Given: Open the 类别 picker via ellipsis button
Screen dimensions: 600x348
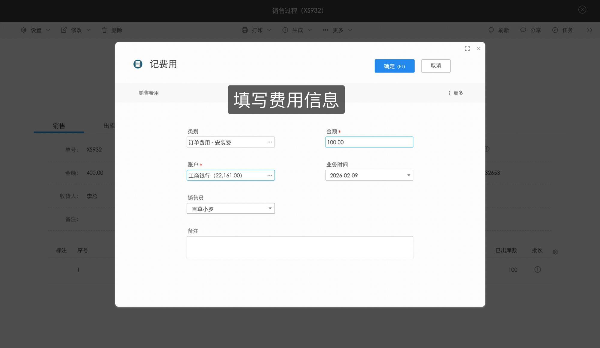Looking at the screenshot, I should click(x=270, y=142).
